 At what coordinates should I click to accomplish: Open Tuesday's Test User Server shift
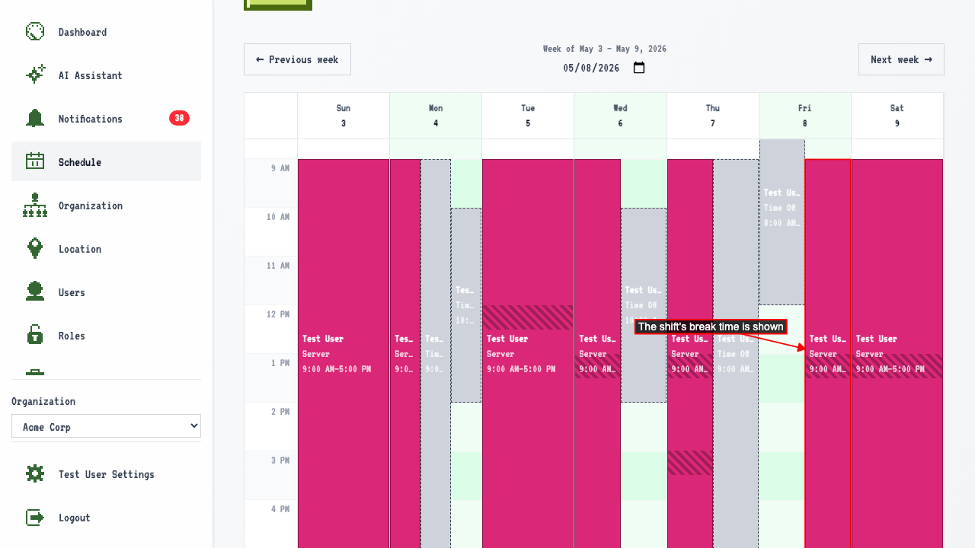coord(528,354)
